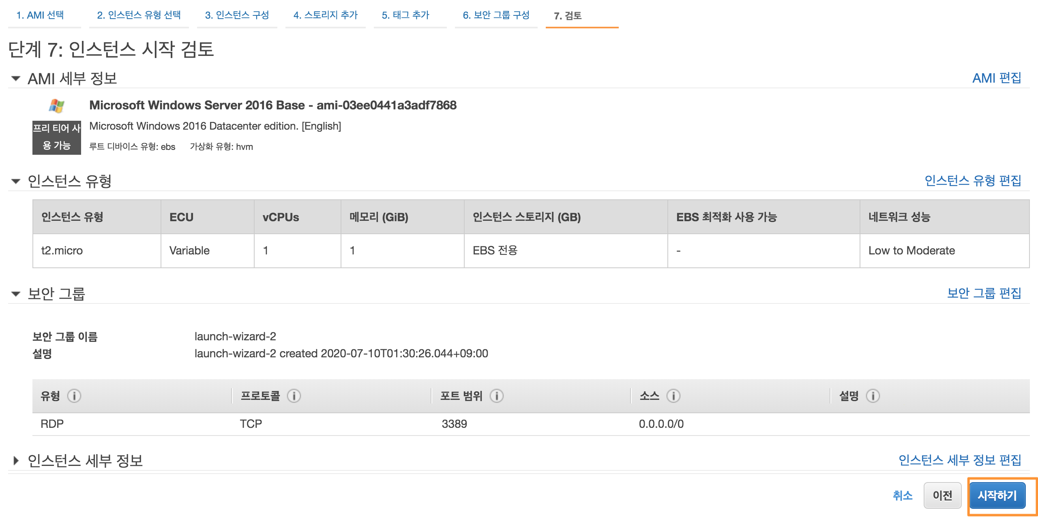Screen dimensions: 1038x521
Task: Switch to the 4. 스토리지 추가 step
Action: click(x=325, y=15)
